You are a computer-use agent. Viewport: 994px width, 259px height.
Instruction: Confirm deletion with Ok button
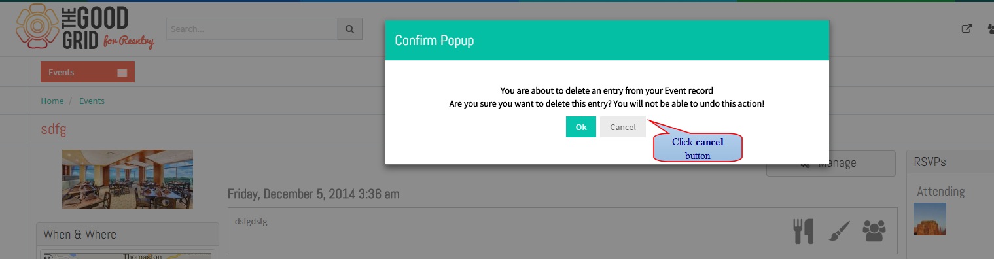[581, 127]
